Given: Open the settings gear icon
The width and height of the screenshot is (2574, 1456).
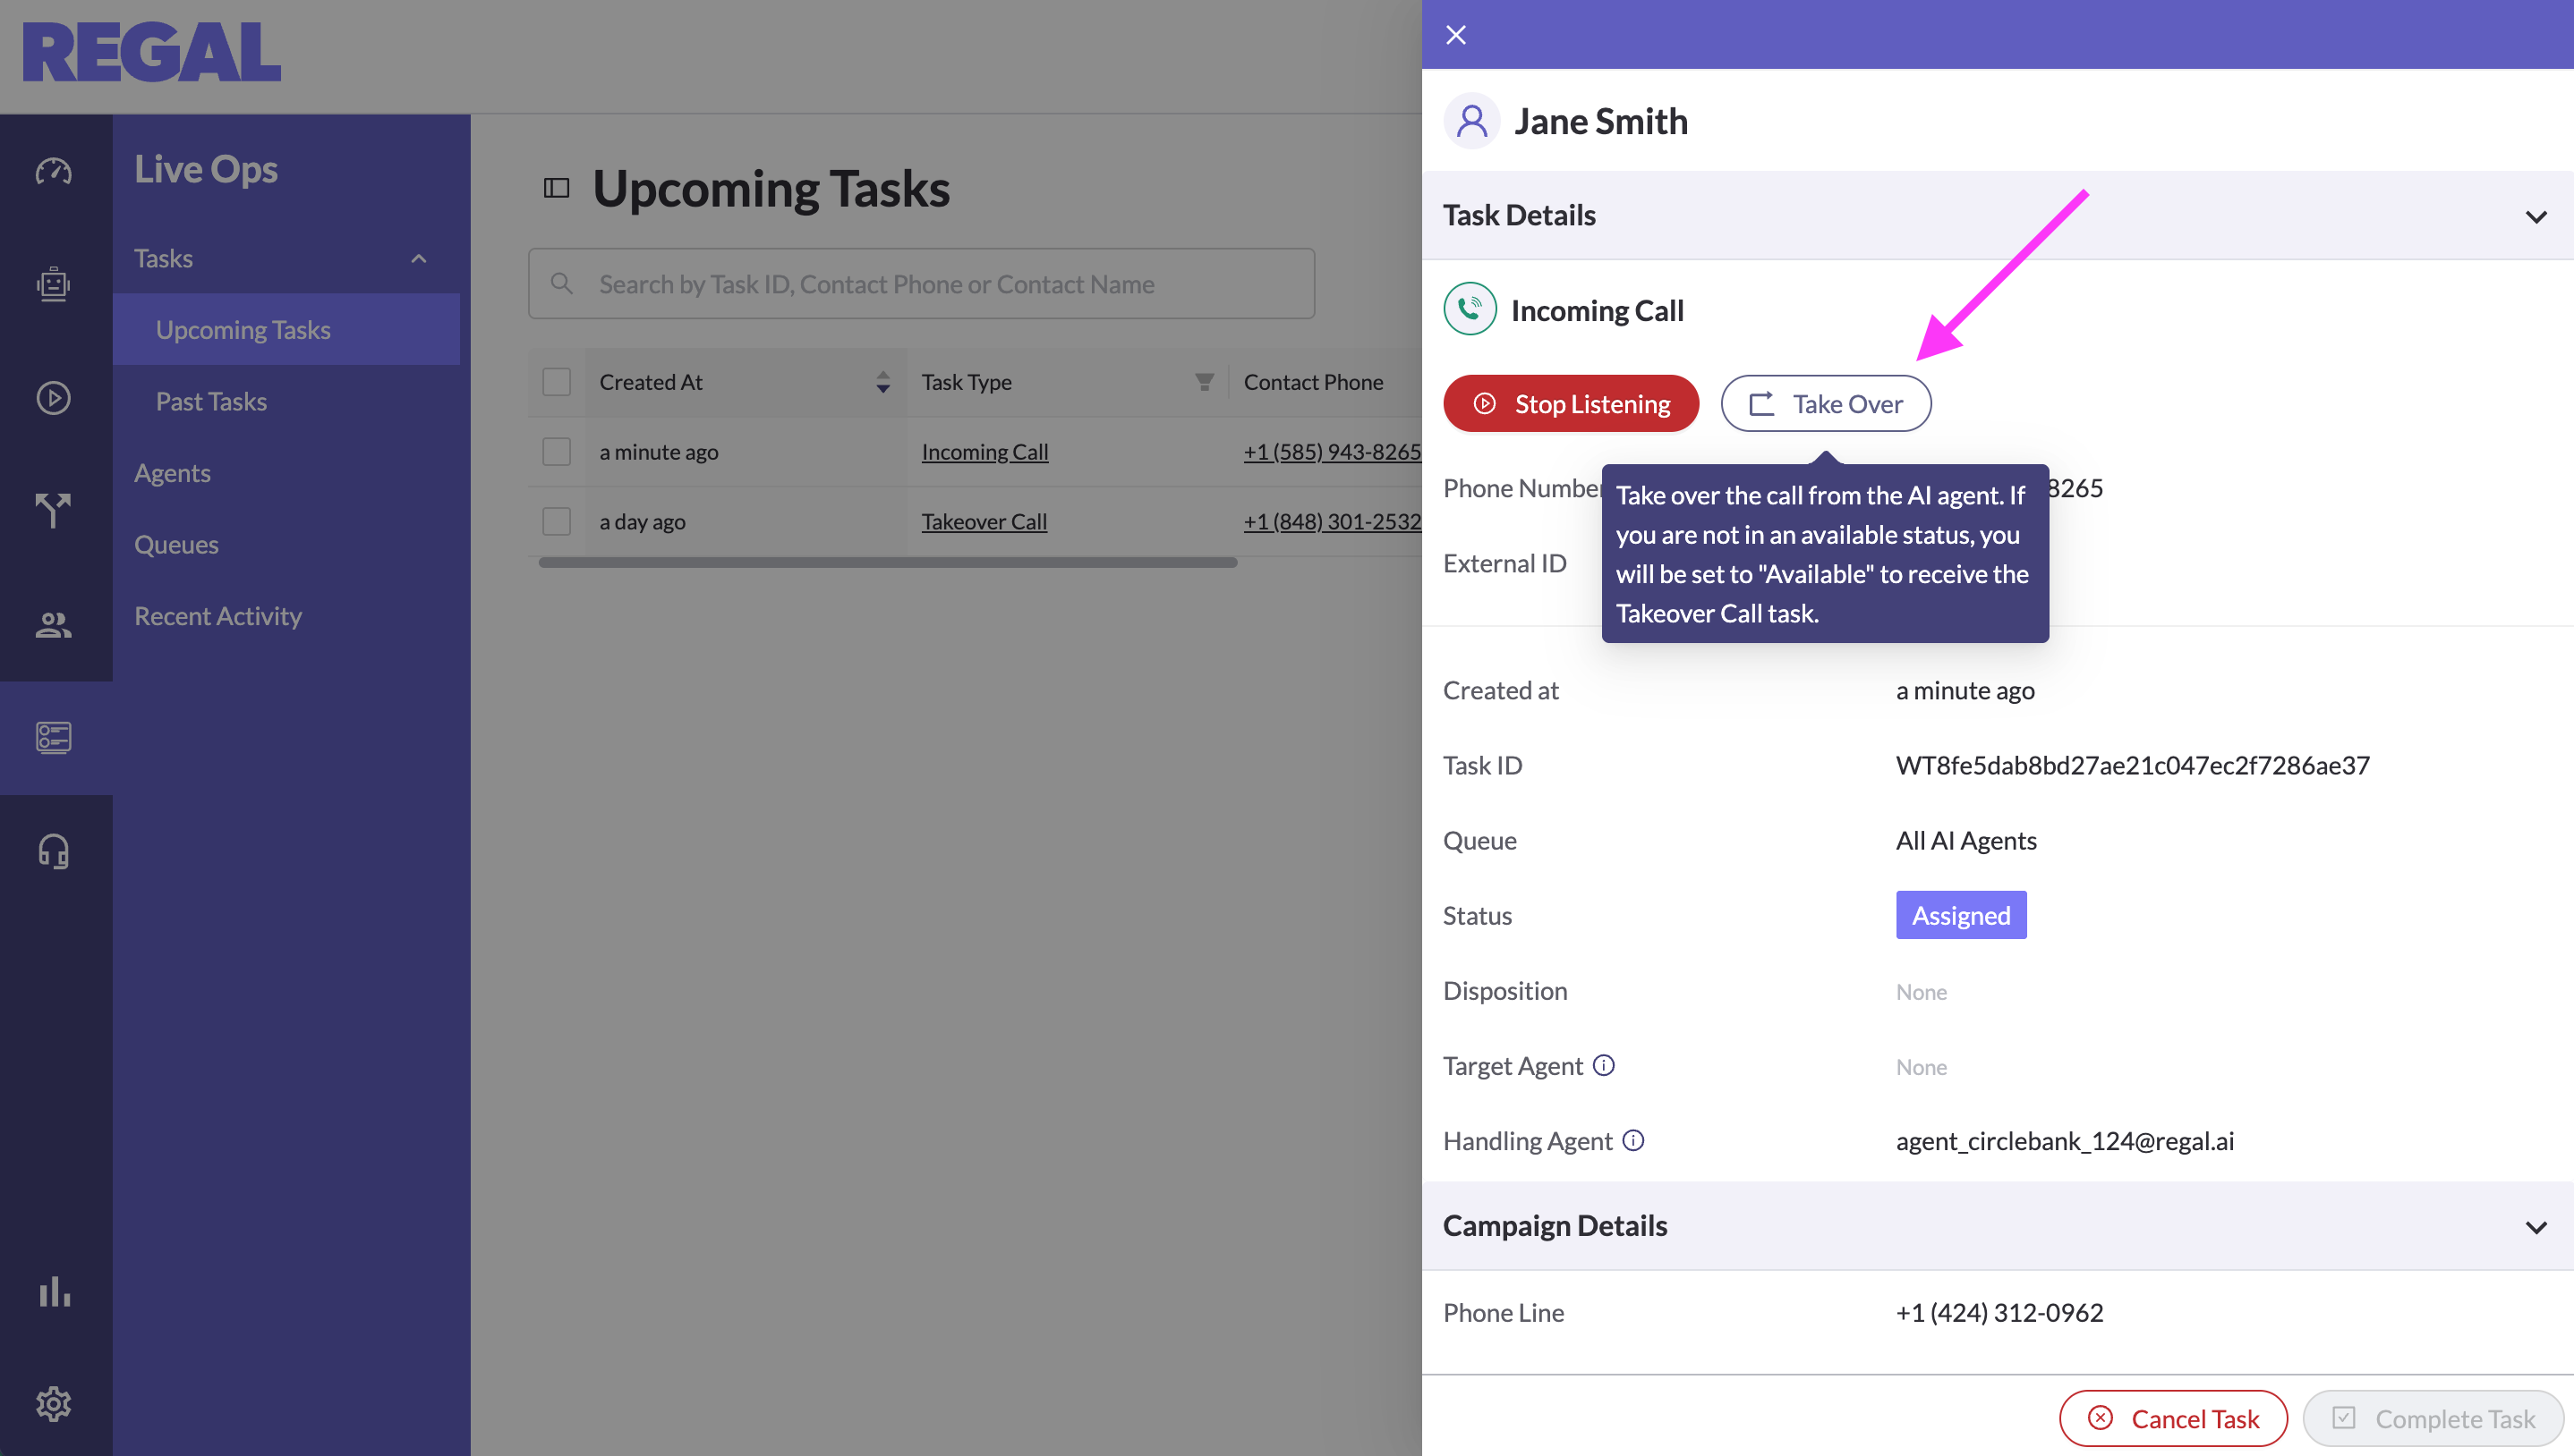Looking at the screenshot, I should [x=54, y=1404].
